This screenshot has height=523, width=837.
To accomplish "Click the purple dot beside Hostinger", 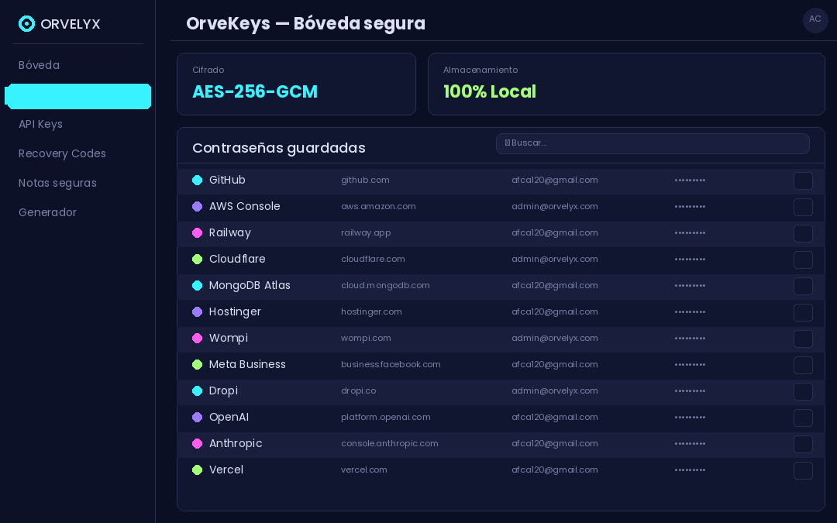I will tap(197, 311).
